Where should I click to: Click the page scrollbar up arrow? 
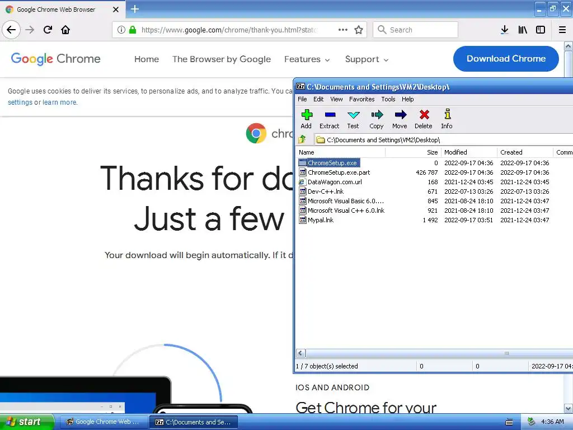click(x=569, y=46)
